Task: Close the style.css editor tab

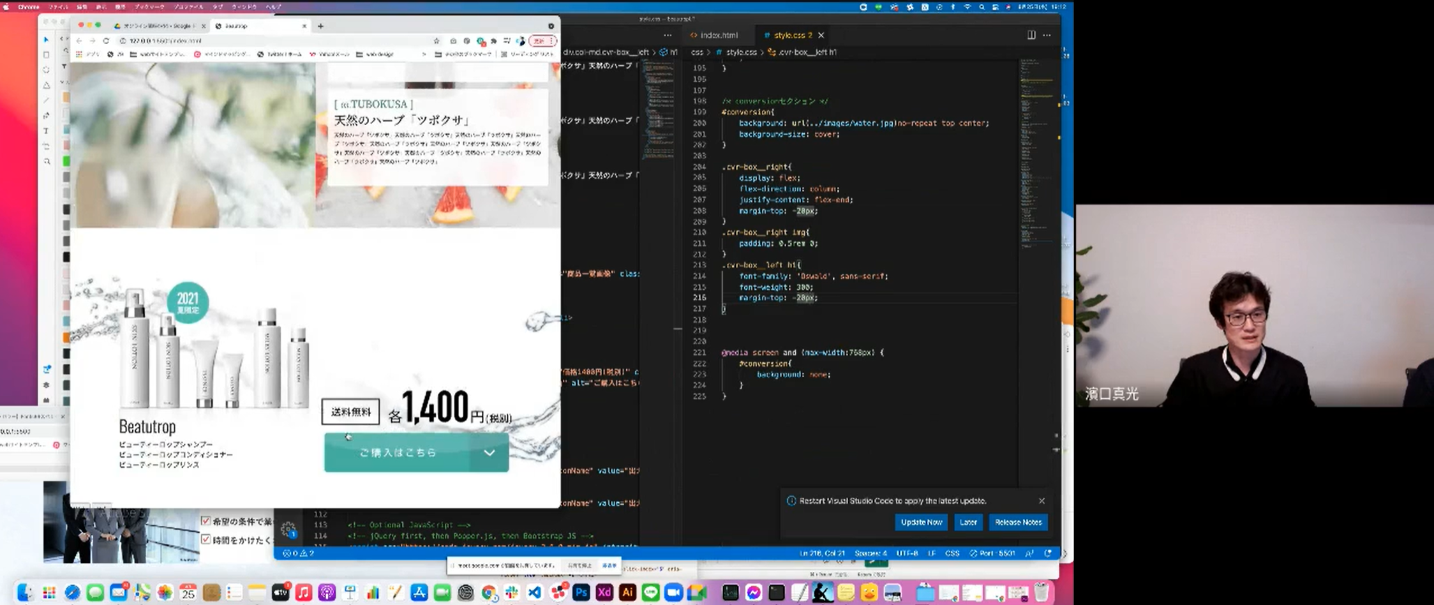Action: pos(821,35)
